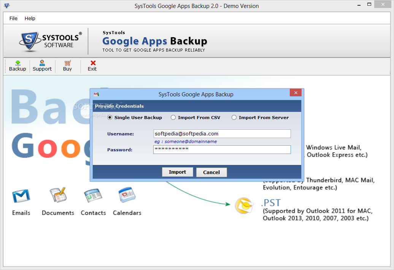394x270 pixels.
Task: Click the Documents icon
Action: pyautogui.click(x=58, y=195)
